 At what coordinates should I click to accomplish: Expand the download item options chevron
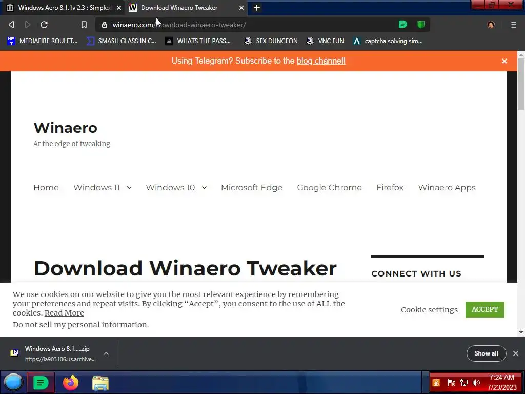point(106,353)
